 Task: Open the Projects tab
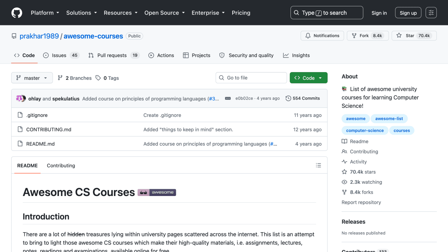(x=197, y=55)
